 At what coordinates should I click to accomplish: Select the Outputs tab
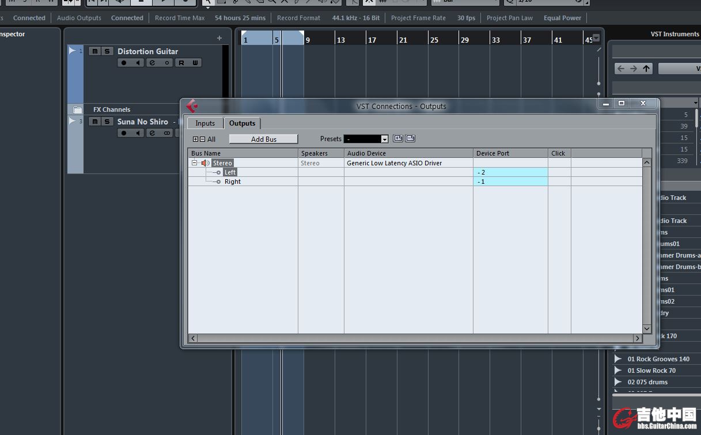(x=242, y=123)
